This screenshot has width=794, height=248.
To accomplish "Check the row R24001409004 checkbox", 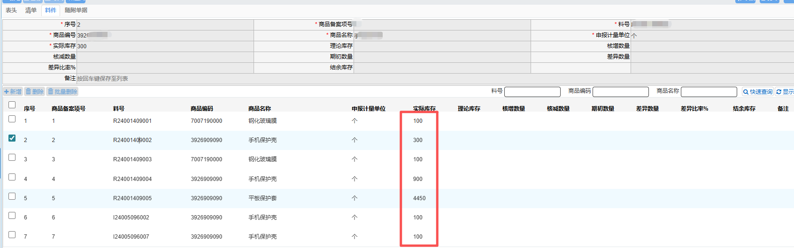I will (x=12, y=177).
